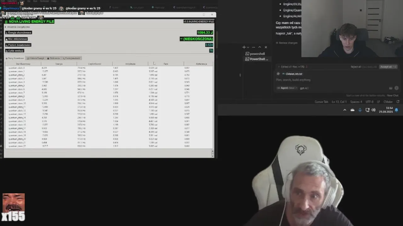Click Accept all for edited files
The image size is (403, 226).
pyautogui.click(x=388, y=67)
